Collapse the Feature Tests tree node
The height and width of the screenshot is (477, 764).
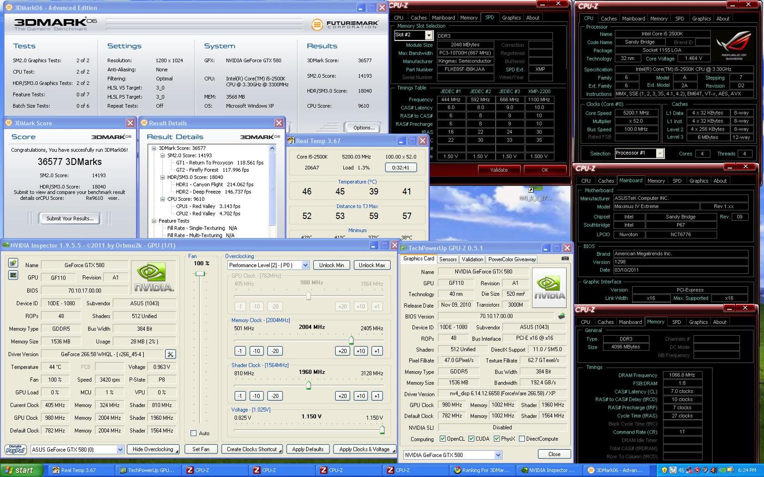point(154,221)
